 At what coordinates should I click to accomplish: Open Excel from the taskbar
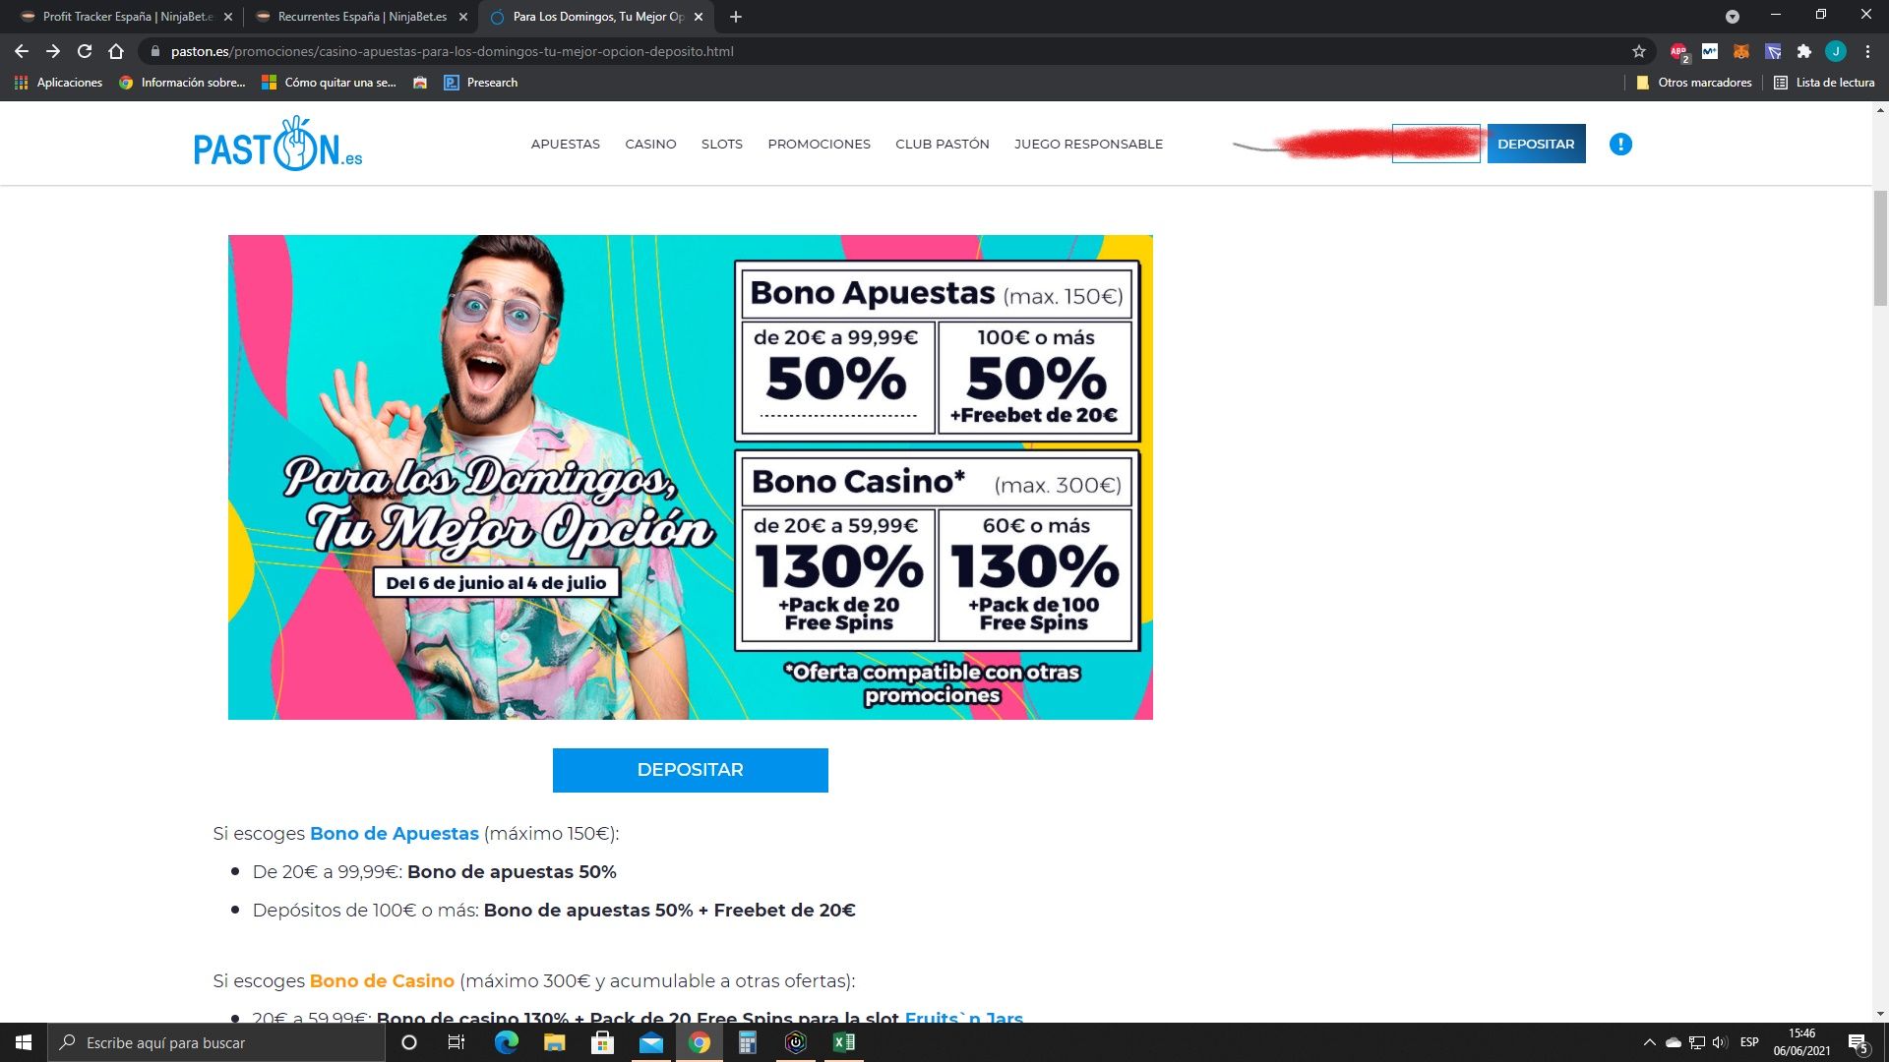[x=843, y=1042]
